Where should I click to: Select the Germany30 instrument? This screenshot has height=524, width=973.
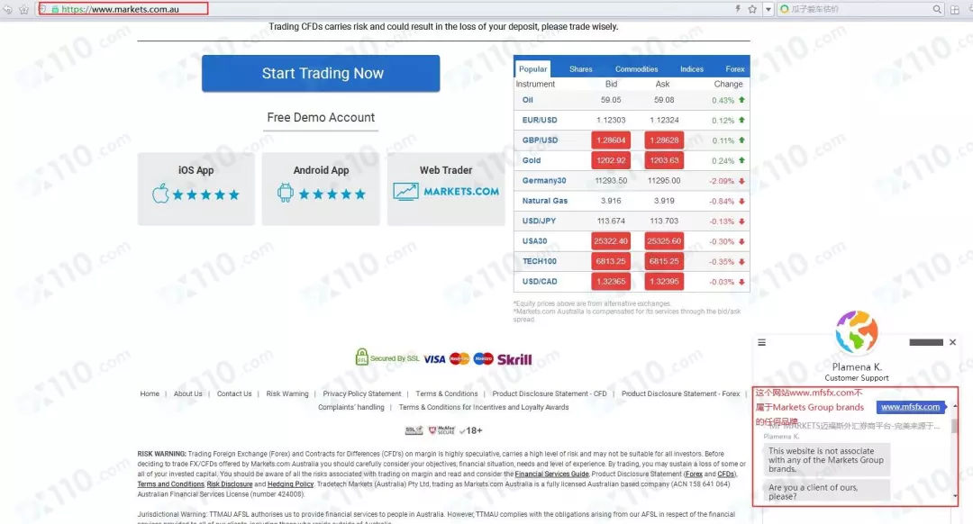coord(543,180)
